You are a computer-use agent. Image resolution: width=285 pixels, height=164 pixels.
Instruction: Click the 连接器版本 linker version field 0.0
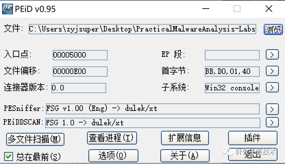pos(79,88)
